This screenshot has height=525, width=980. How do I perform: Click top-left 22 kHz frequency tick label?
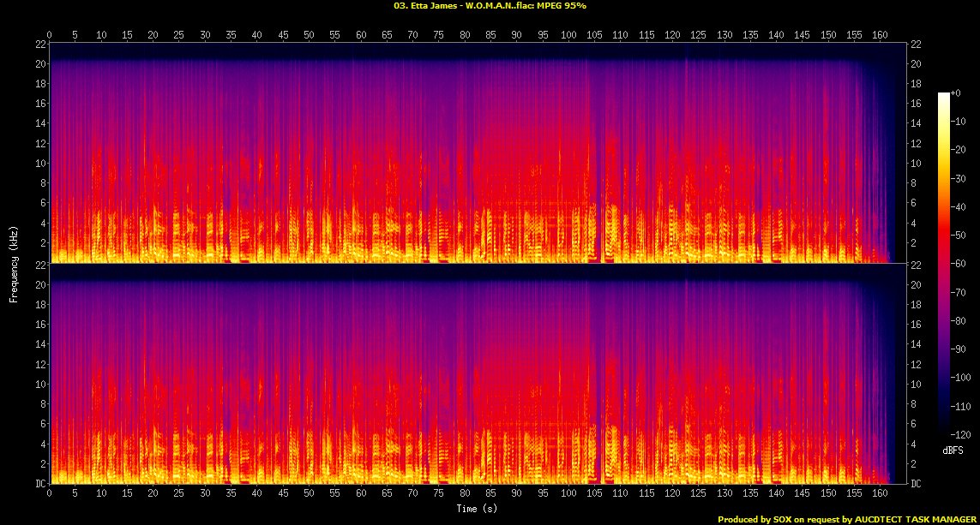coord(39,44)
